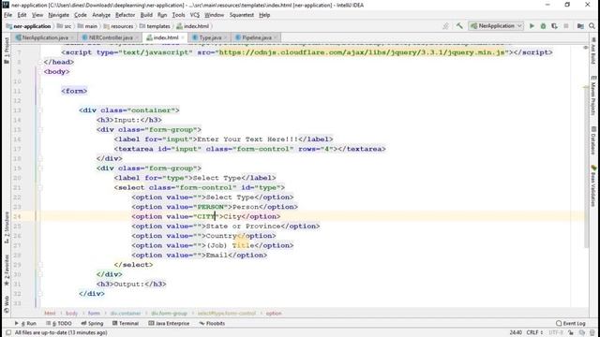The image size is (600, 337).
Task: Open the View menu
Action: pos(37,15)
